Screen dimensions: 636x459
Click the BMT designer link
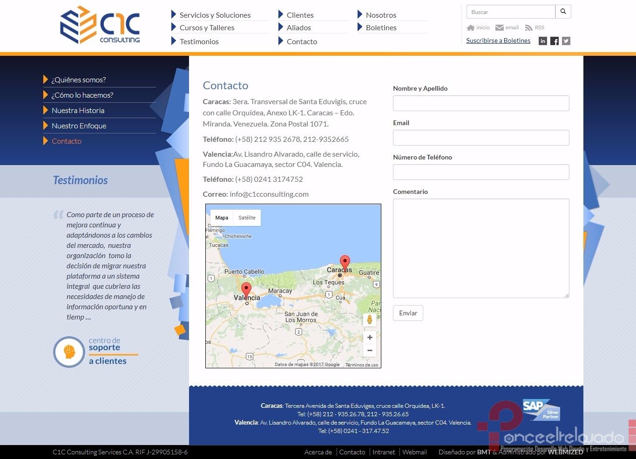click(x=484, y=452)
